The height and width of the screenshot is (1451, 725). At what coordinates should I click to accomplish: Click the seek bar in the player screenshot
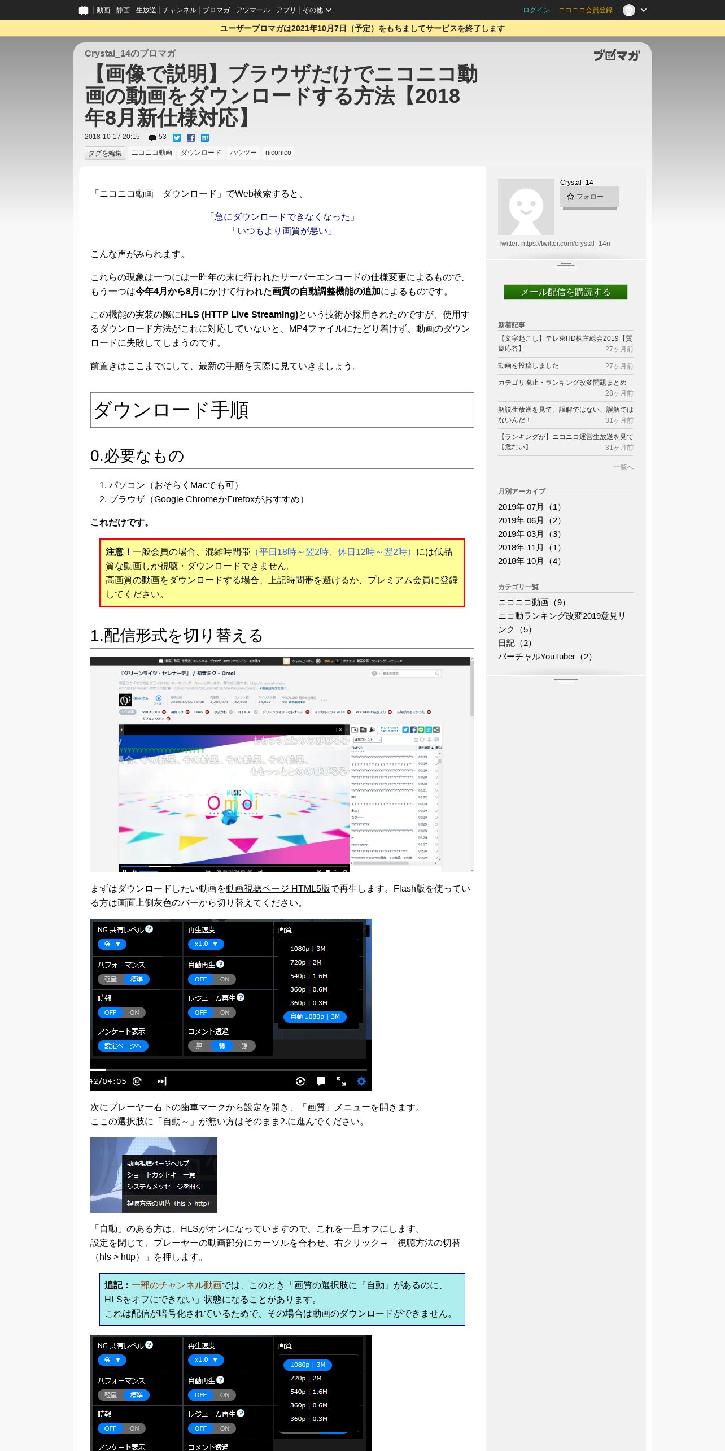229,1070
